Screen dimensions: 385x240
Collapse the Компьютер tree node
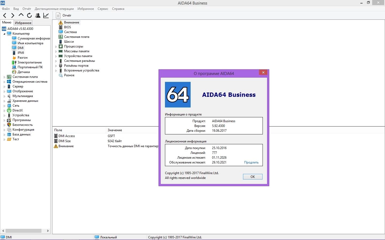[4, 34]
